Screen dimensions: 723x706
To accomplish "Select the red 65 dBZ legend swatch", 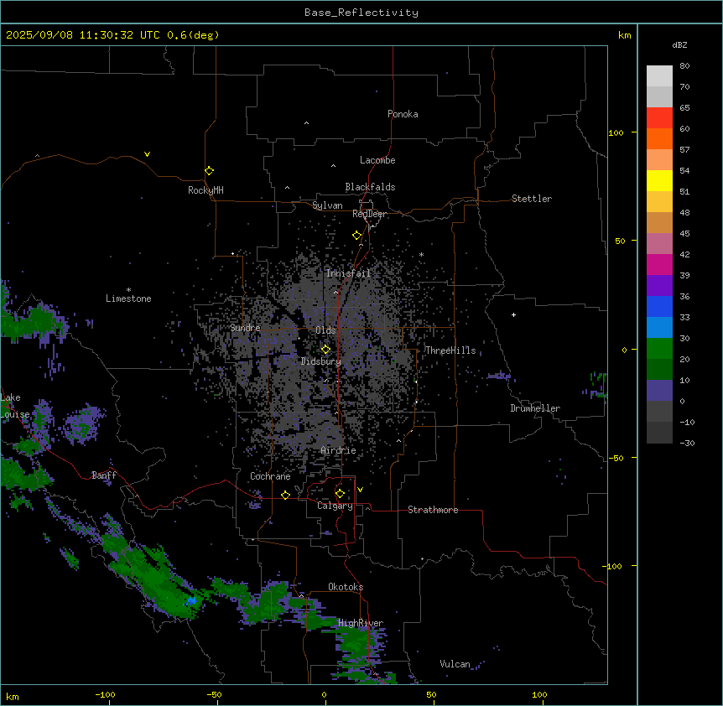I will pyautogui.click(x=659, y=118).
